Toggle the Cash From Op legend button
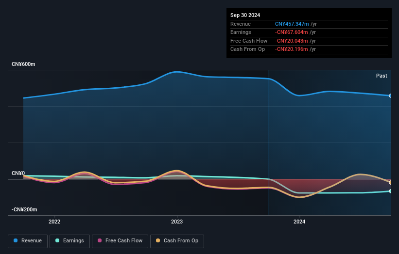The width and height of the screenshot is (399, 254). pos(177,241)
